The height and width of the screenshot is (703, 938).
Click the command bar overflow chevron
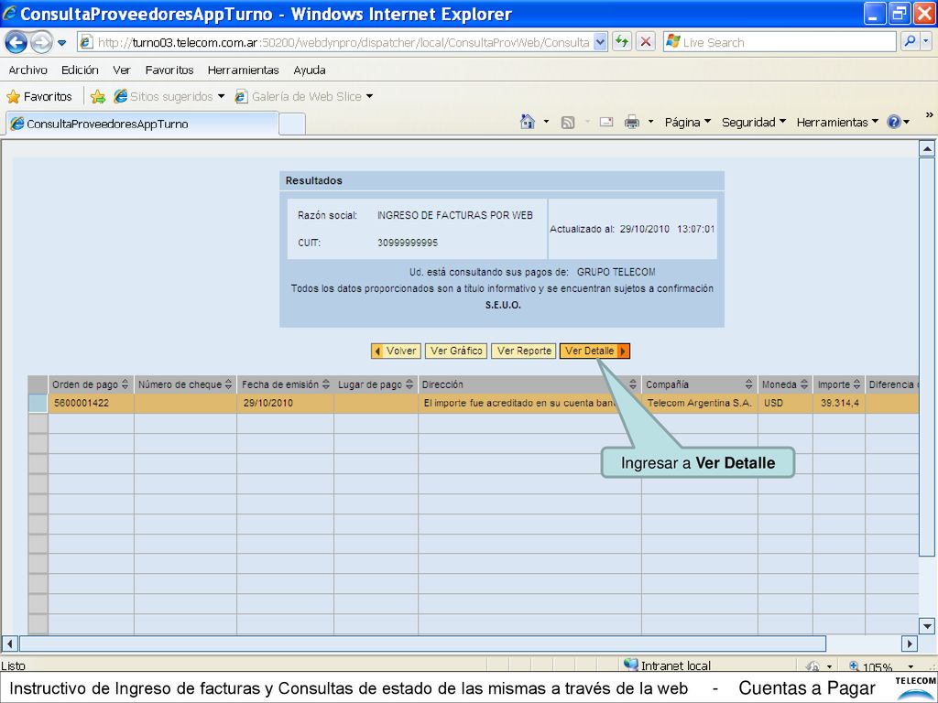tap(929, 114)
